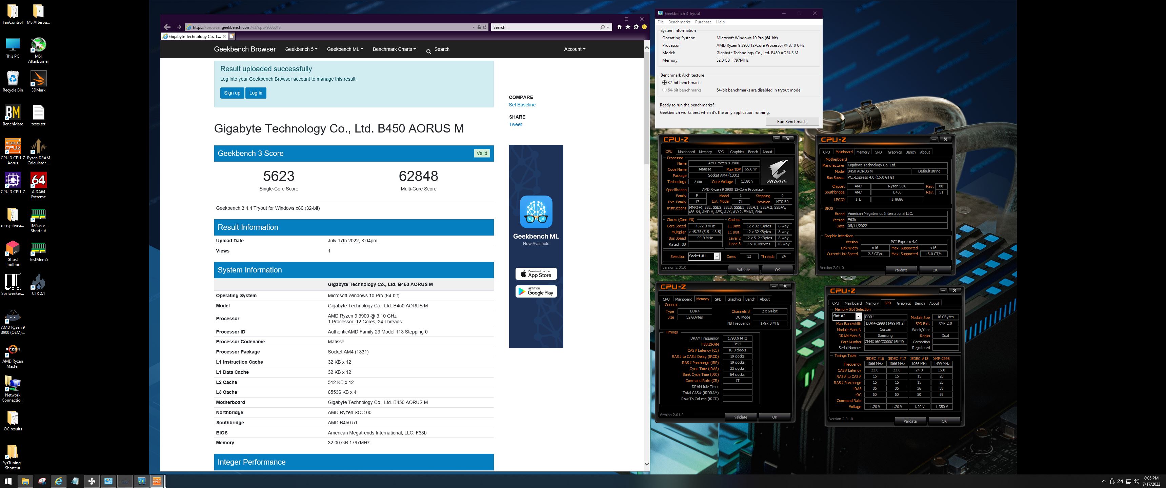This screenshot has height=488, width=1166.
Task: Open File Explorer from taskbar
Action: tap(25, 481)
